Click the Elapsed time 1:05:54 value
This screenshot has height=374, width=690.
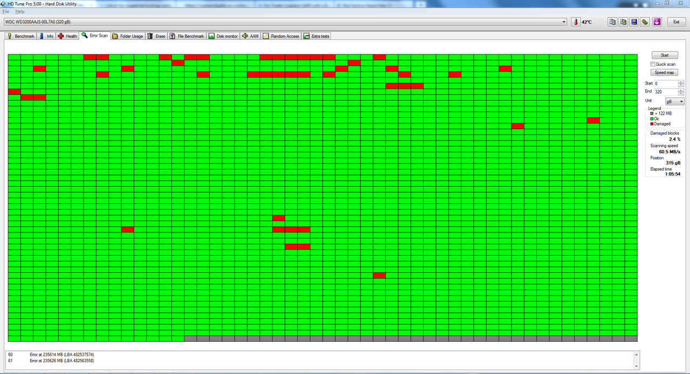tap(673, 174)
